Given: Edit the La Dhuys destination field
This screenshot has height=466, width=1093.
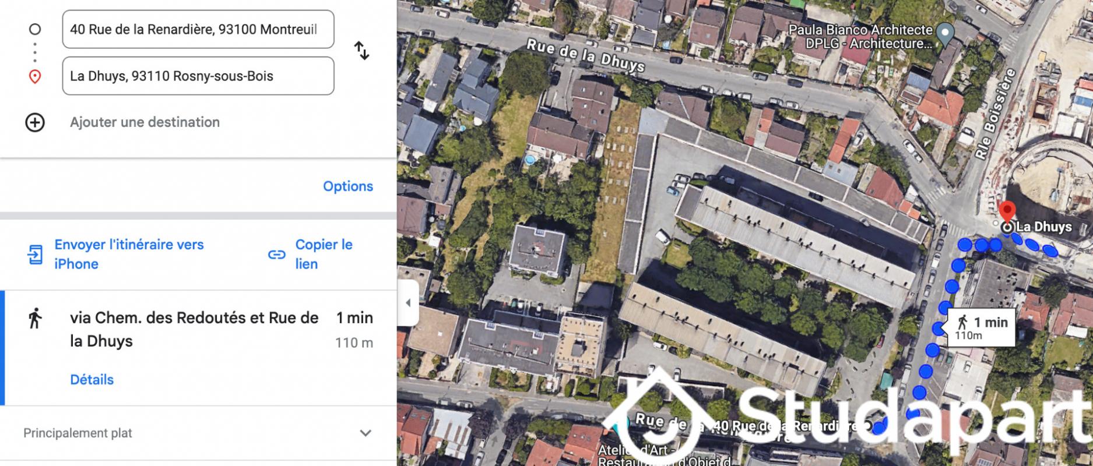Looking at the screenshot, I should [x=198, y=76].
